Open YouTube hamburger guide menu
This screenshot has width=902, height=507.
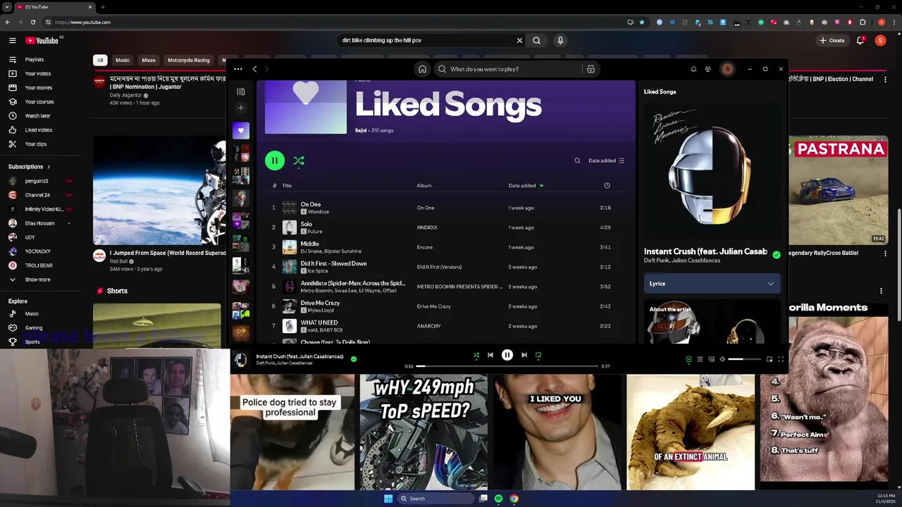point(12,40)
